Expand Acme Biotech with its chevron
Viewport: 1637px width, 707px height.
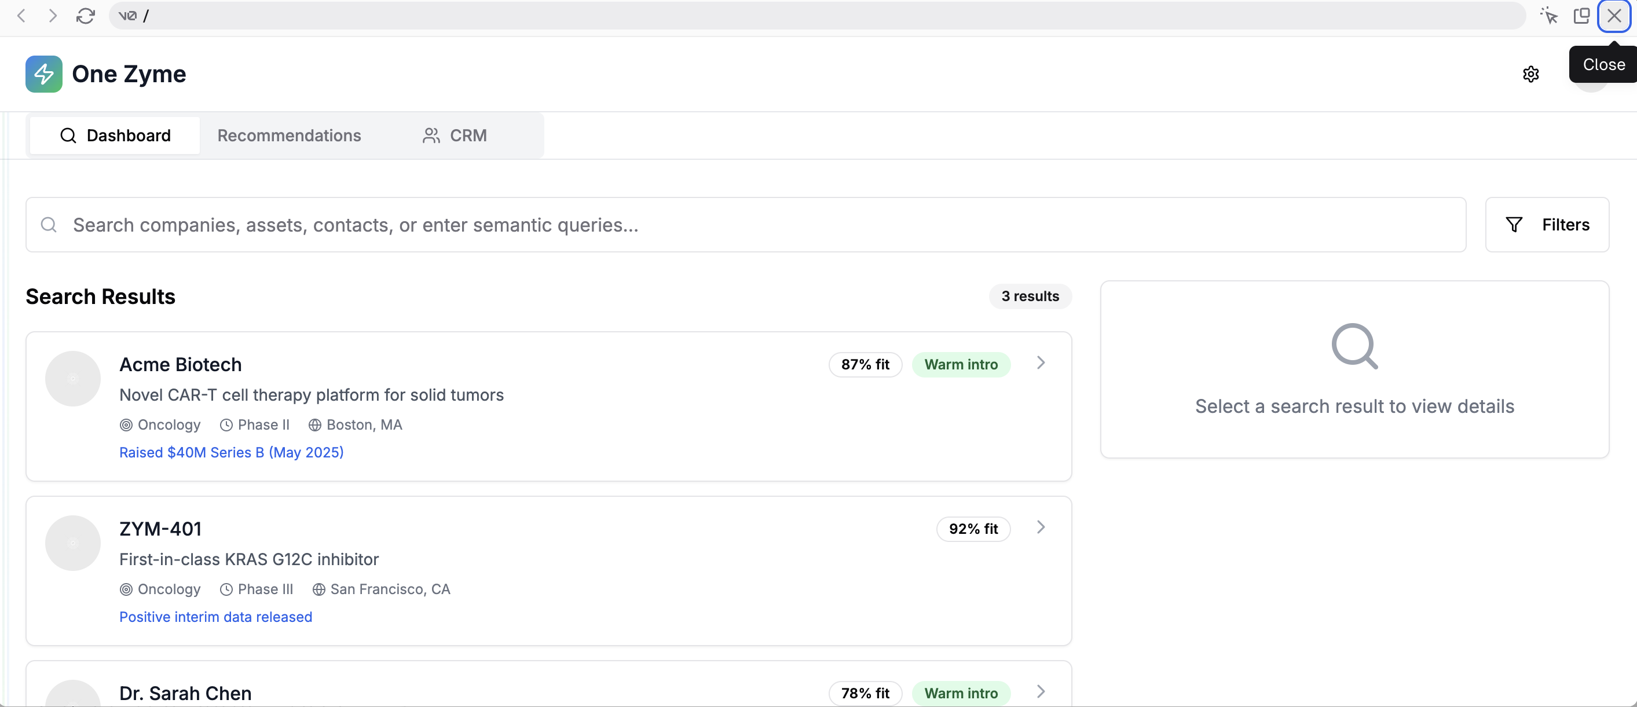pyautogui.click(x=1041, y=362)
